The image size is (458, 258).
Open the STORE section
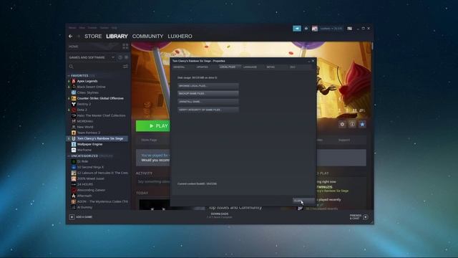click(93, 37)
